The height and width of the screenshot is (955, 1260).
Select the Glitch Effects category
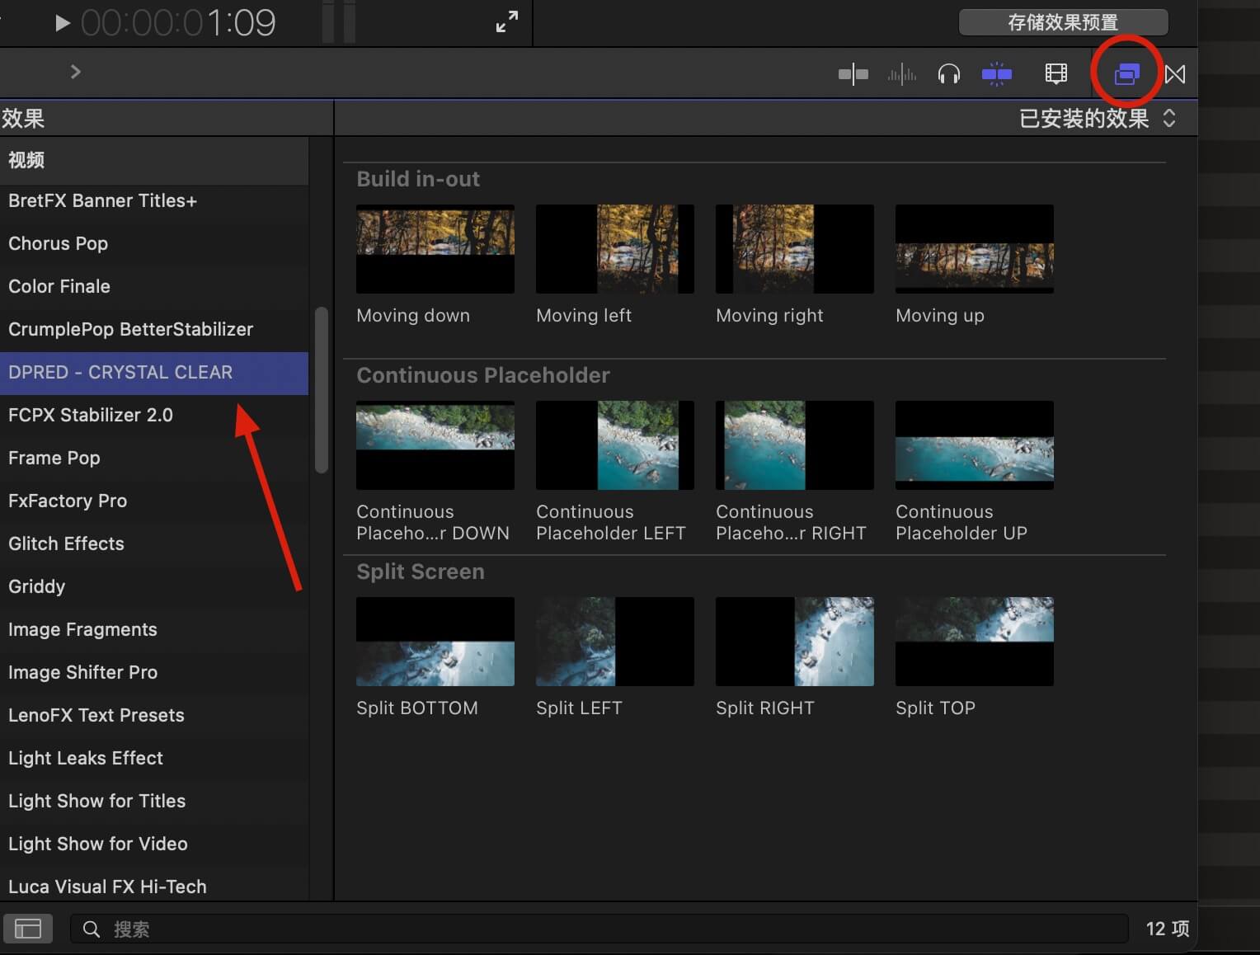pos(66,543)
